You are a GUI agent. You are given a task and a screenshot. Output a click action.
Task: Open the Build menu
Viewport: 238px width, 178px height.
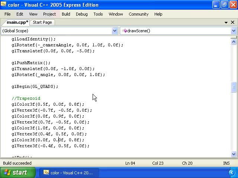click(66, 14)
